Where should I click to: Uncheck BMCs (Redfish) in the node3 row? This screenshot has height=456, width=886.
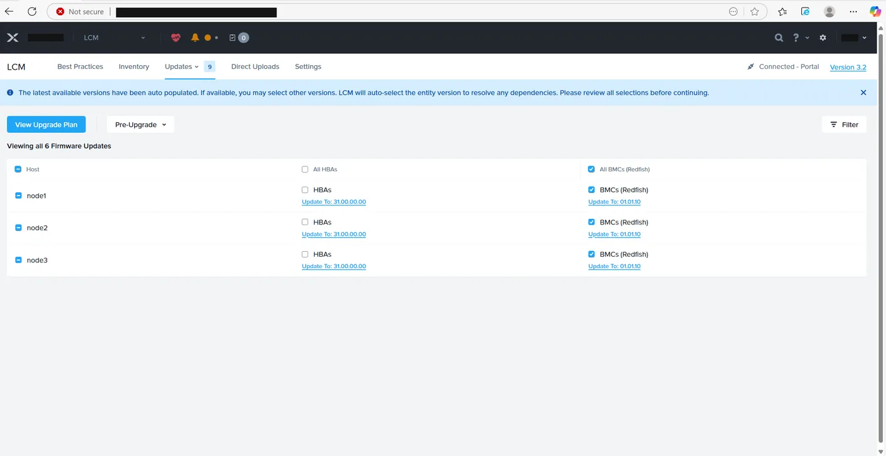tap(591, 254)
